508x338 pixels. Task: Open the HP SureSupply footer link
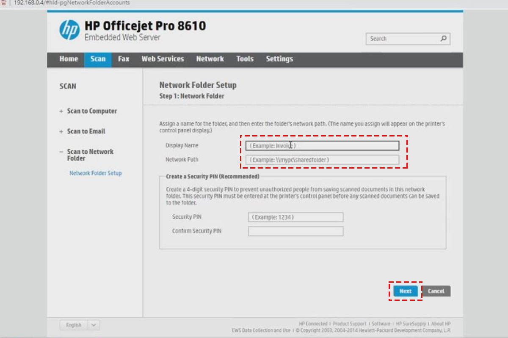[x=412, y=324]
